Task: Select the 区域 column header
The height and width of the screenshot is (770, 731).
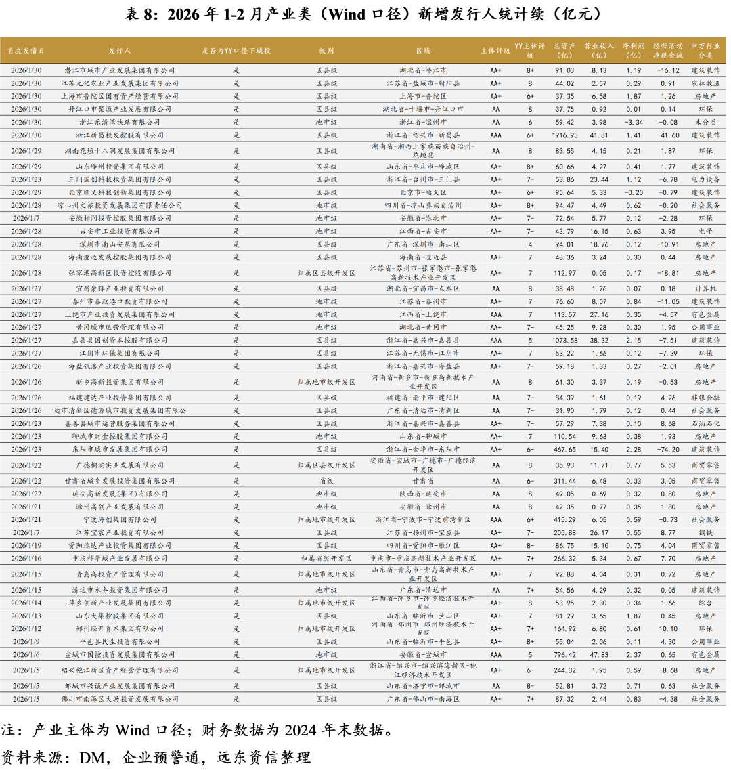Action: pos(423,51)
